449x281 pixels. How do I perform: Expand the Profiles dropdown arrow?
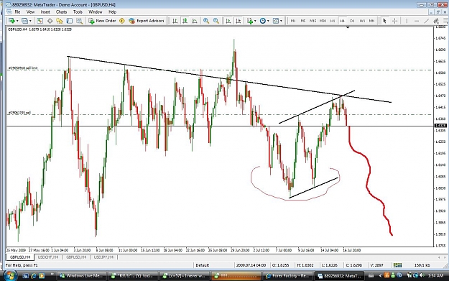click(x=30, y=21)
